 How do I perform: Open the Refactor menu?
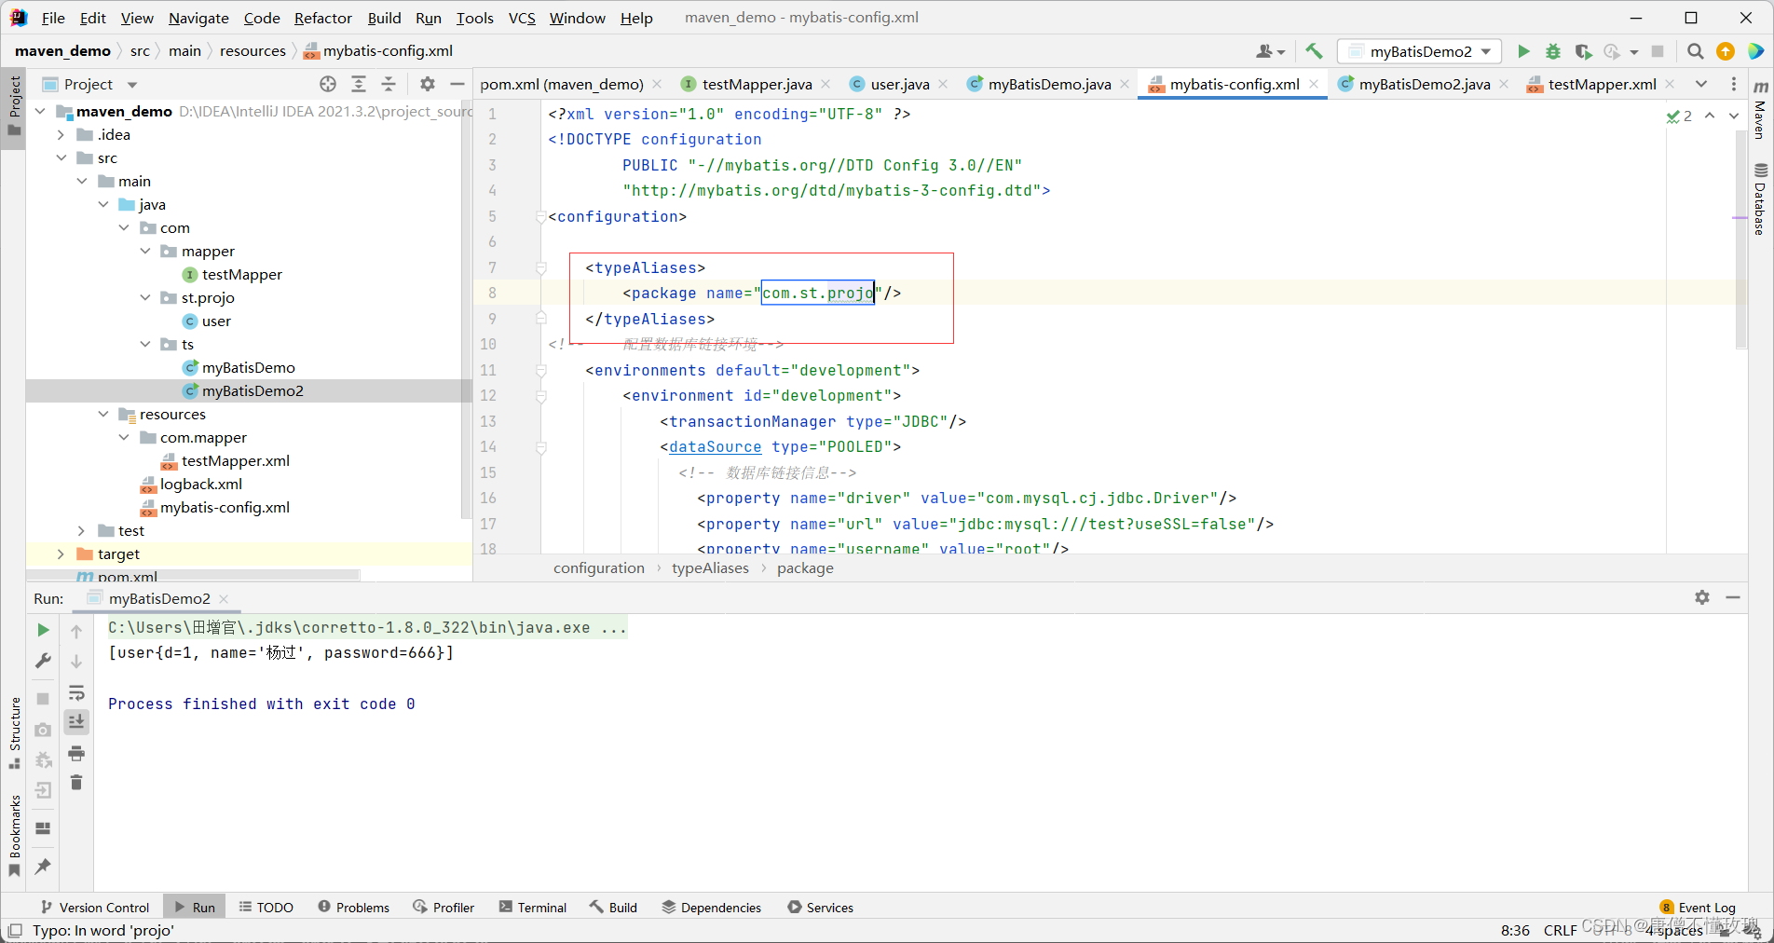coord(322,18)
